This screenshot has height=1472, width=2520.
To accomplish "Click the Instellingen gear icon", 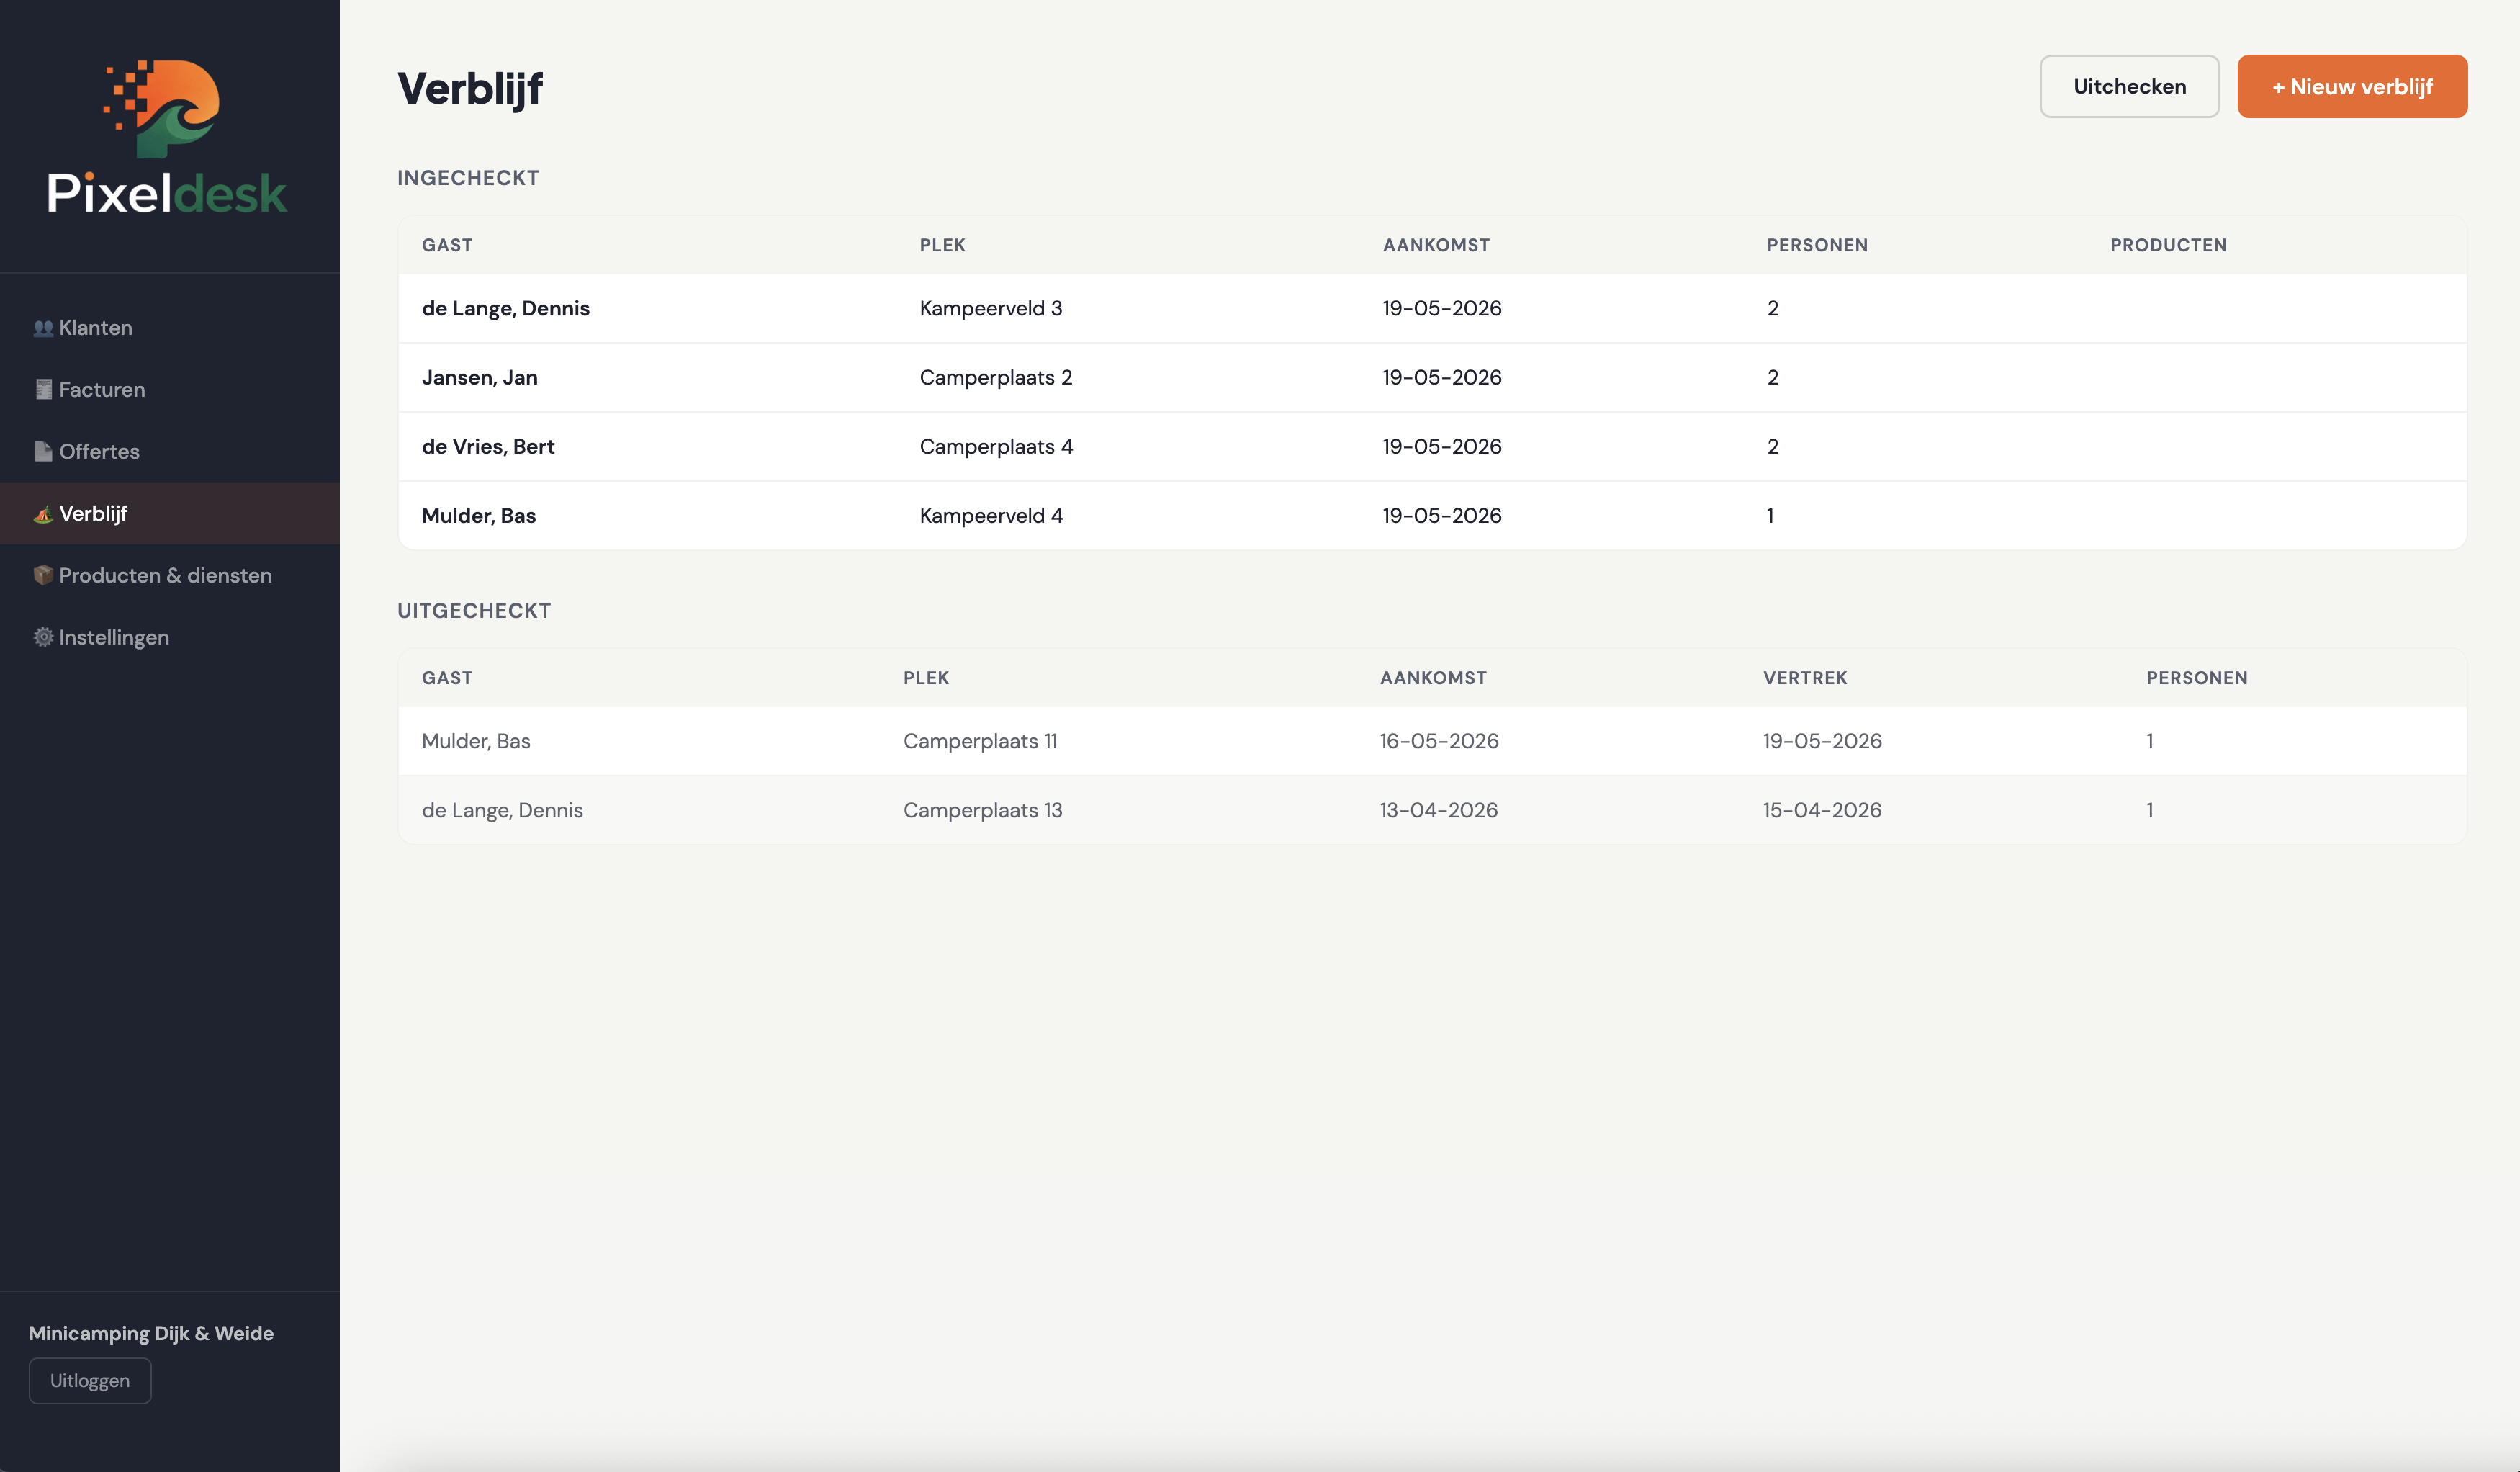I will [x=43, y=638].
